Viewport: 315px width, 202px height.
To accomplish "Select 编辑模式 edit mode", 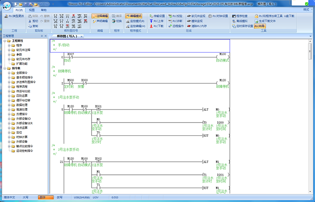I will click(134, 16).
